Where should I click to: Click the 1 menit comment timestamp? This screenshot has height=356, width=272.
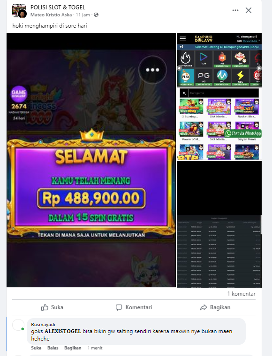tap(95, 348)
